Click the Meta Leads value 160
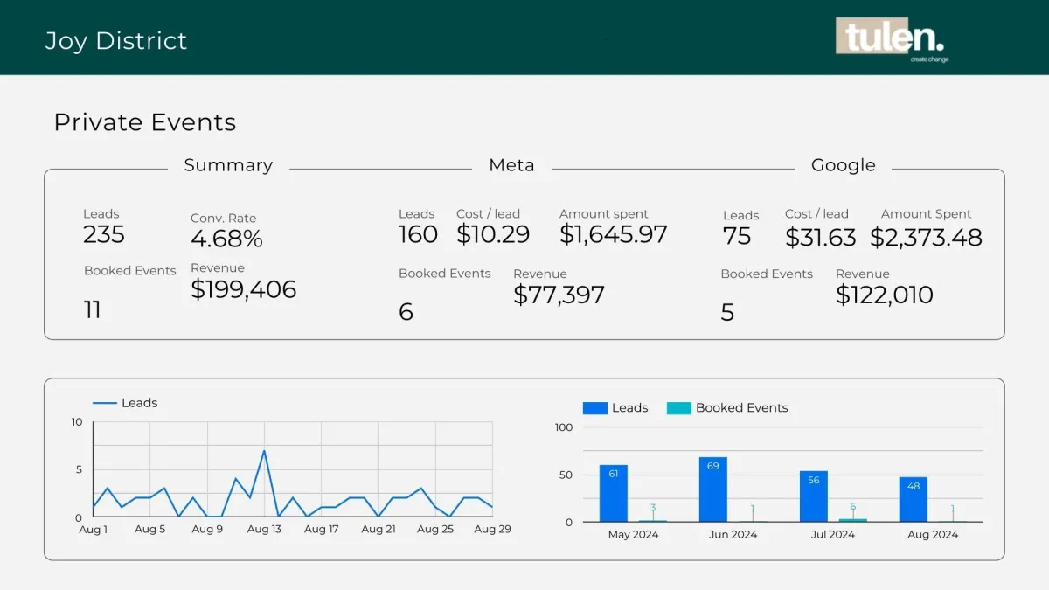The height and width of the screenshot is (590, 1049). (418, 234)
